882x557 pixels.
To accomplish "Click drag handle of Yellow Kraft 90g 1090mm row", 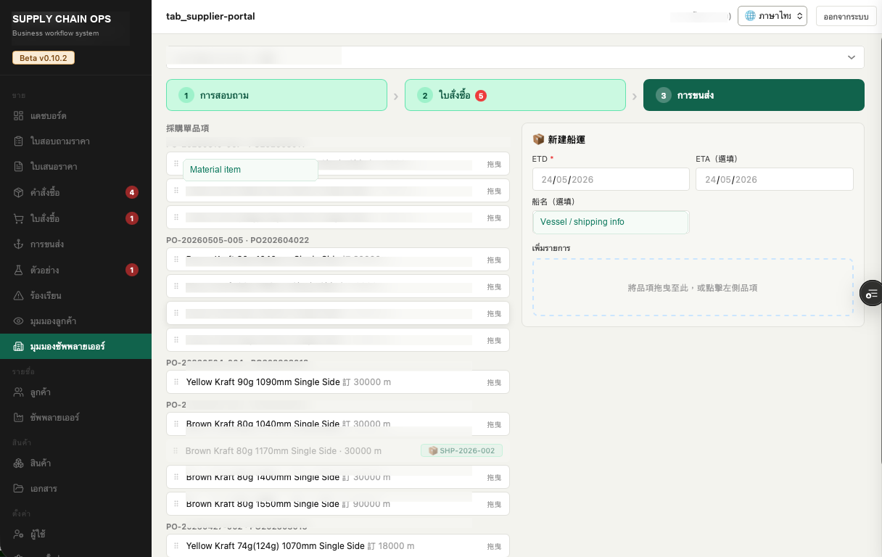I will coord(176,381).
